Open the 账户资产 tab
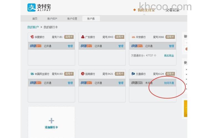 (x=52, y=19)
